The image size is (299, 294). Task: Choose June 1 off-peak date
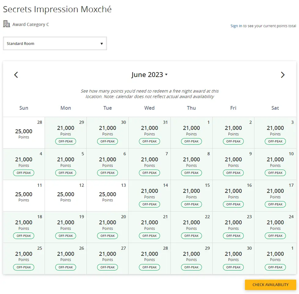tap(191, 133)
